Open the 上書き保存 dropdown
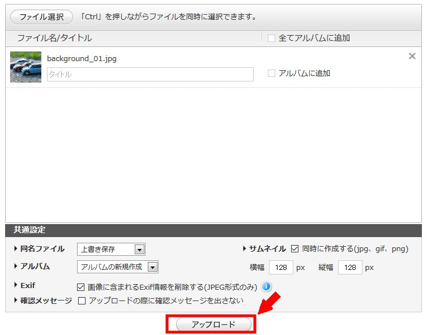 pos(111,250)
